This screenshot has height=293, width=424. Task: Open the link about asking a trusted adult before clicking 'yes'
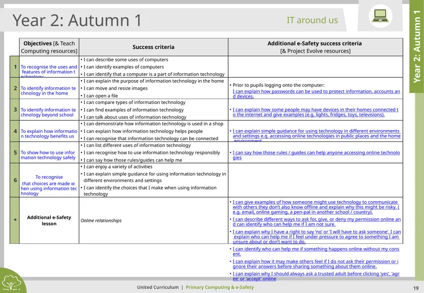[316, 276]
